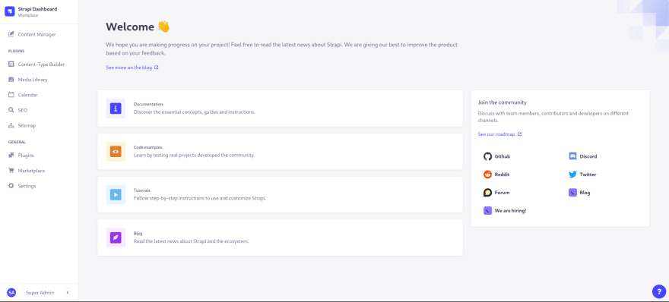669x302 pixels.
Task: Open the Code examples card
Action: click(280, 151)
